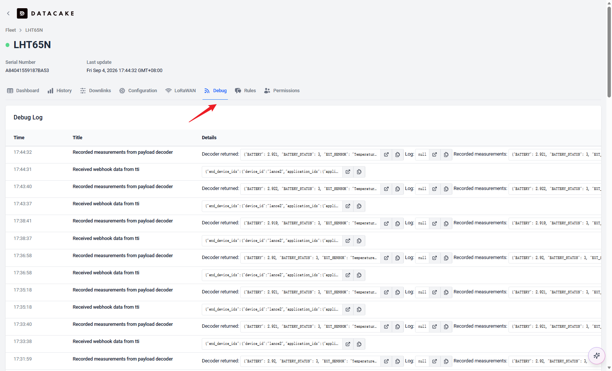Click the serial number A84041559187BA53
The image size is (612, 371).
click(27, 71)
